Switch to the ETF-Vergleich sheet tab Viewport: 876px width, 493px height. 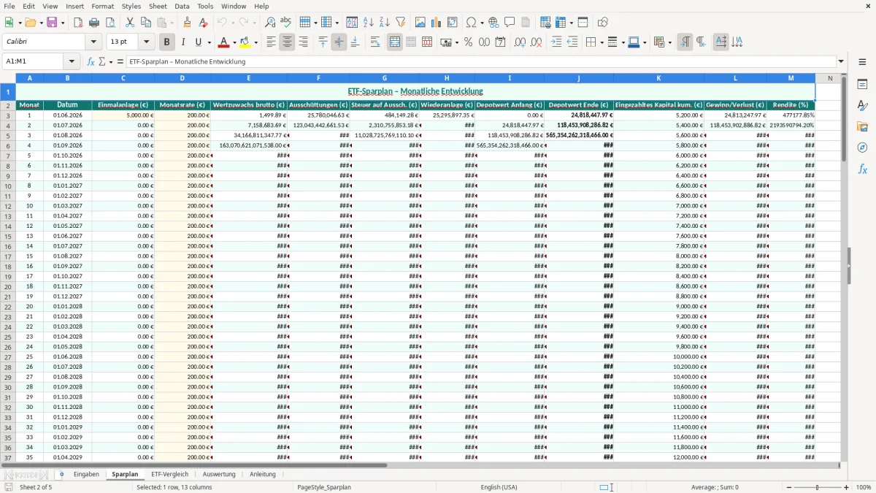[x=169, y=474]
